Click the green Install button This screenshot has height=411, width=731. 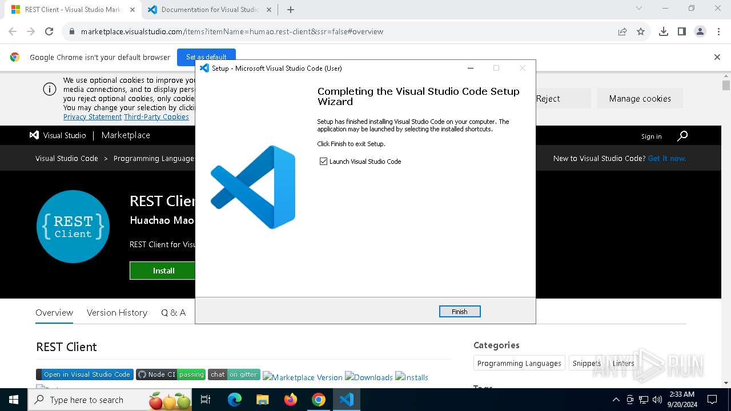click(x=163, y=271)
